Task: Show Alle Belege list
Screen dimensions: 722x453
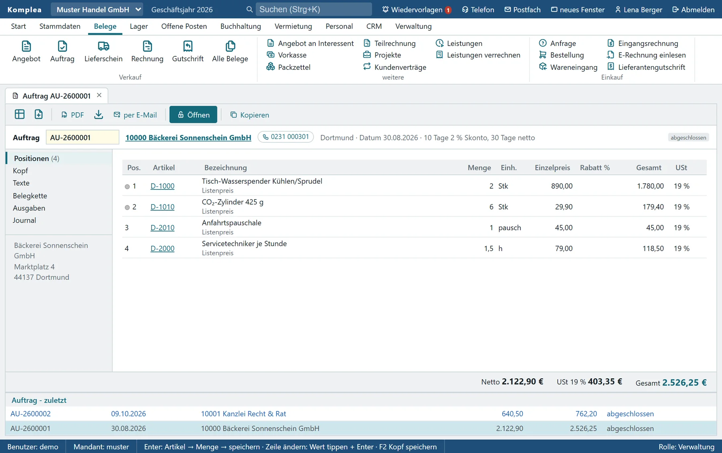Action: (230, 52)
